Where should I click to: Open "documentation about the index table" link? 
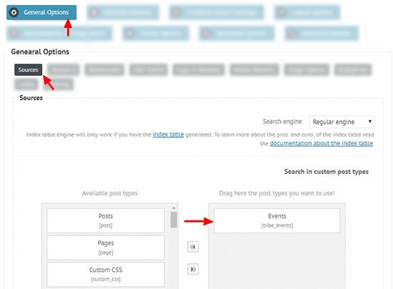[322, 144]
